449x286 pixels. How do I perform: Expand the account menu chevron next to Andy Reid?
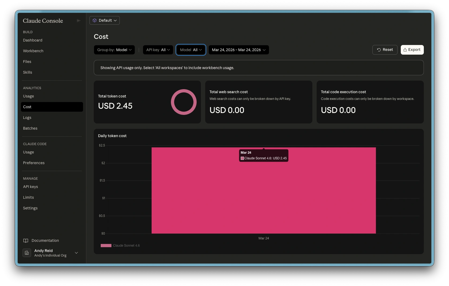click(76, 253)
